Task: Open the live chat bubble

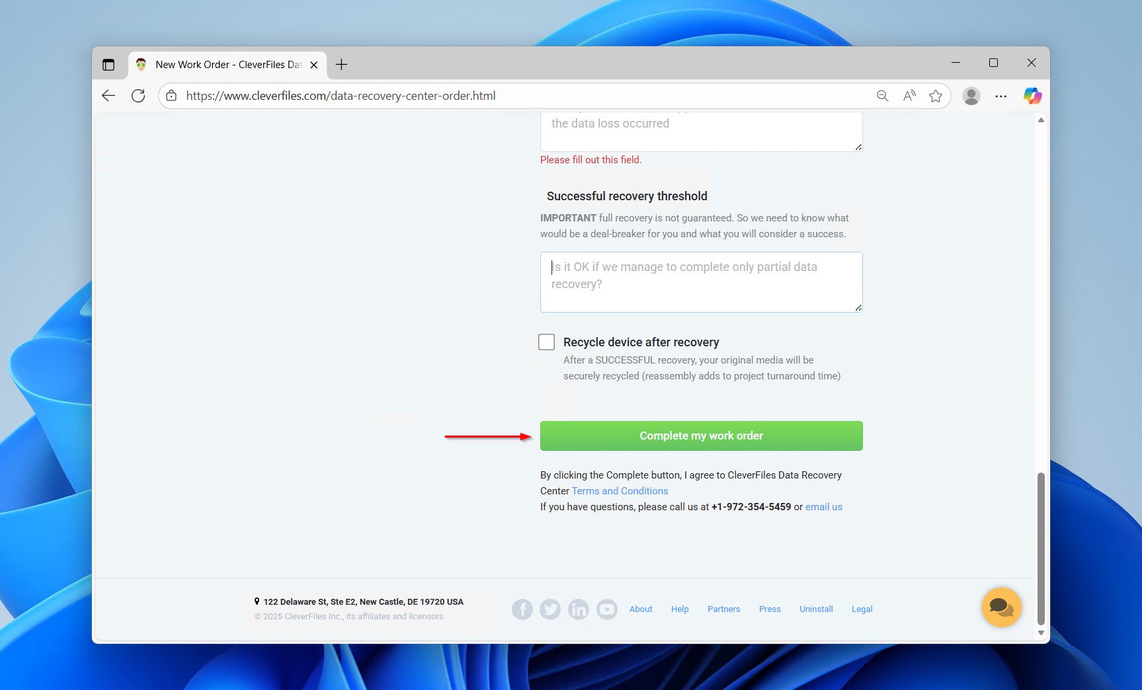Action: (x=1001, y=607)
